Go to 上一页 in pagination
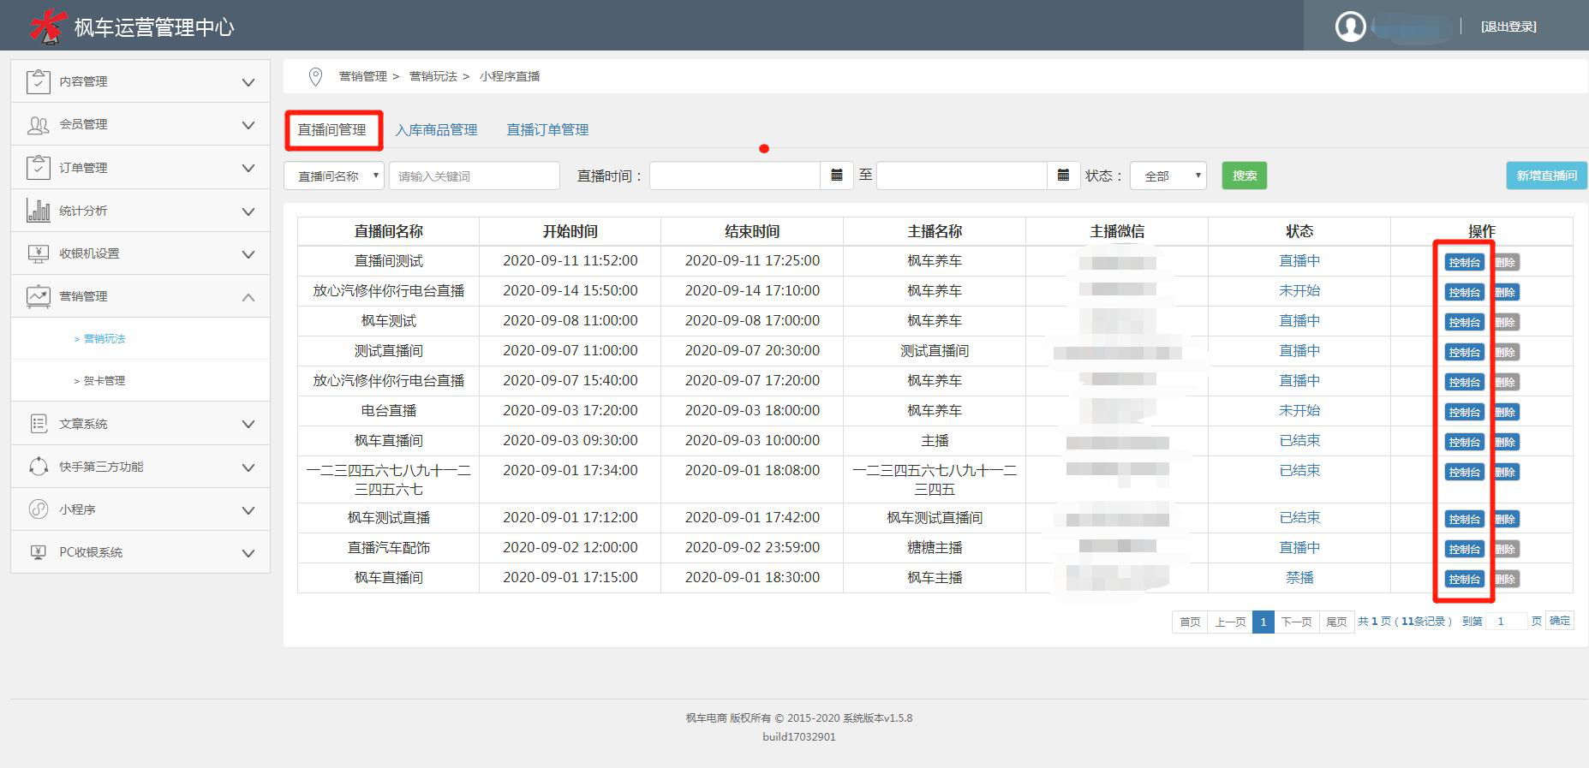 1230,622
